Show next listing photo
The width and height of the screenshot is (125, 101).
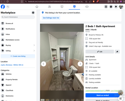pyautogui.click(x=80, y=64)
